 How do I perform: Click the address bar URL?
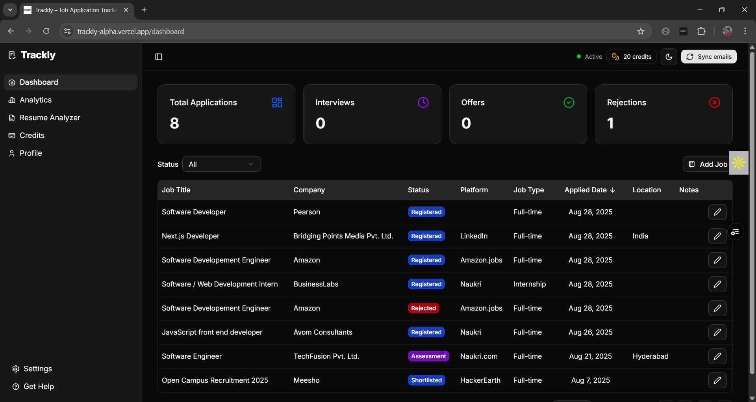tap(130, 31)
